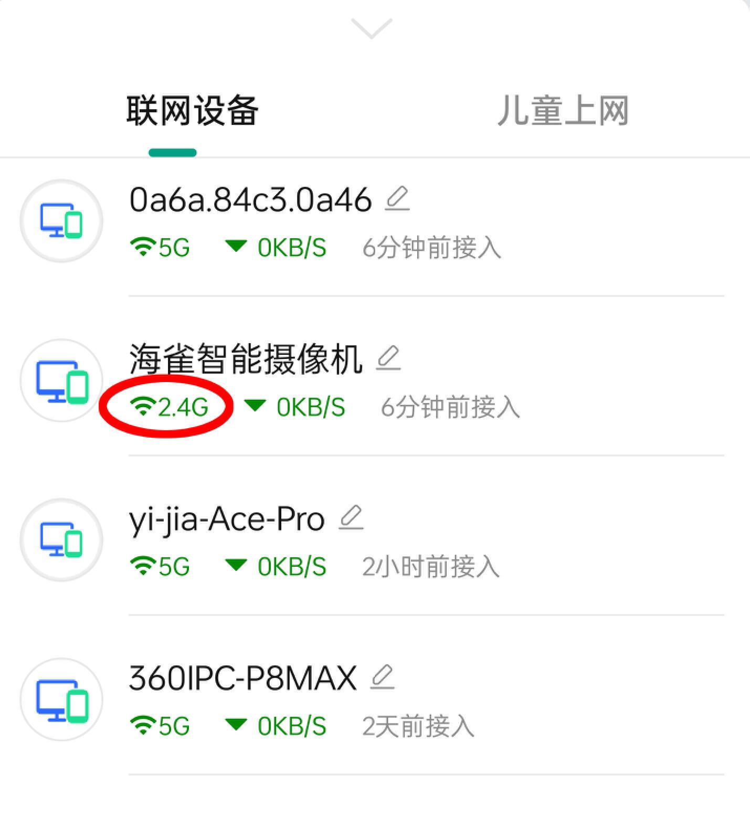Click edit pencil beside 360IPC-P8MAX
750x827 pixels.
(x=382, y=677)
